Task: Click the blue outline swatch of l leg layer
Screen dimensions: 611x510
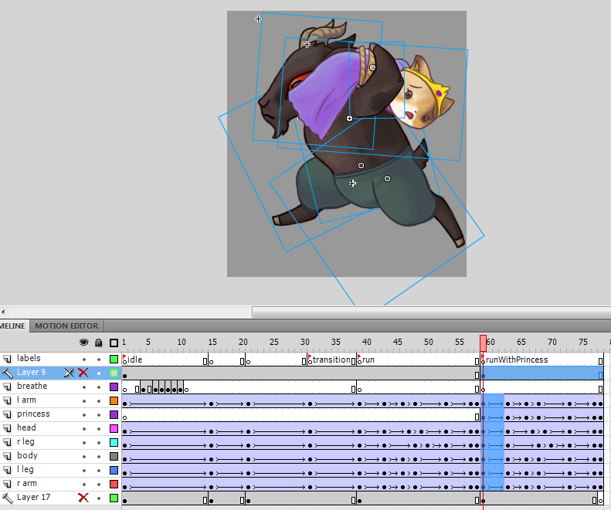Action: (x=114, y=471)
